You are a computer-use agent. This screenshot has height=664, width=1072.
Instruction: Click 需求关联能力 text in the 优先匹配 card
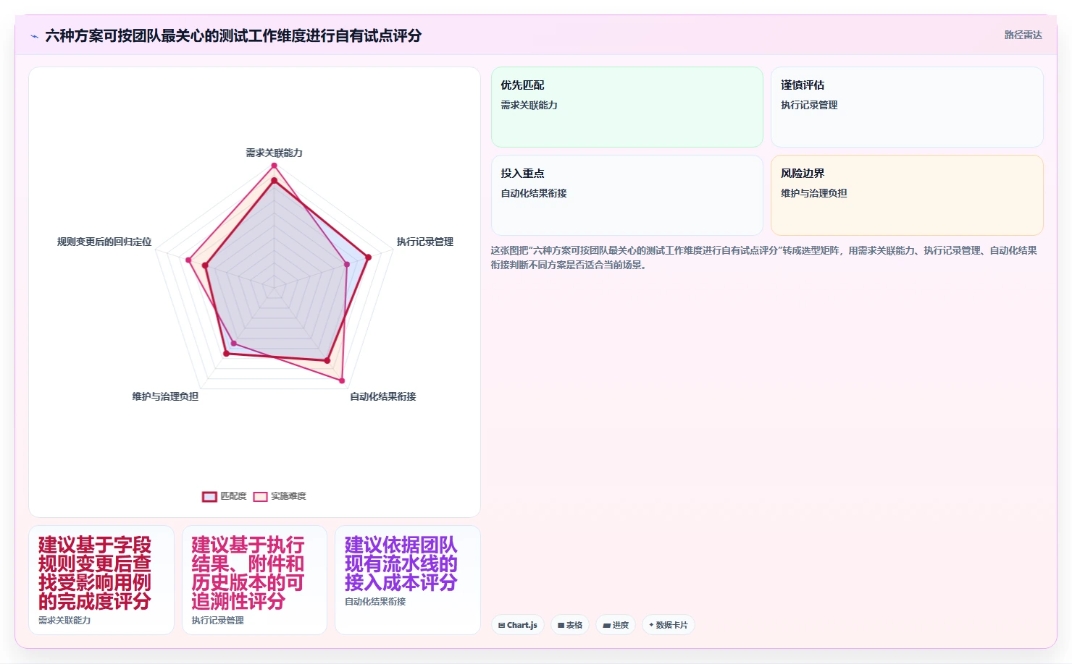(x=529, y=105)
